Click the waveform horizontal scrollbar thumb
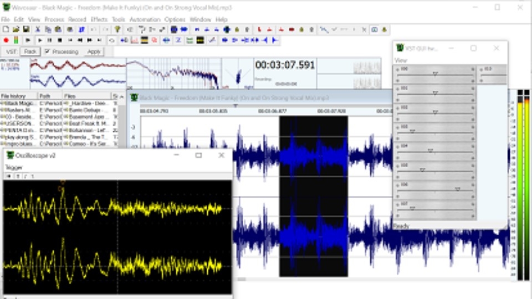 tap(241, 279)
